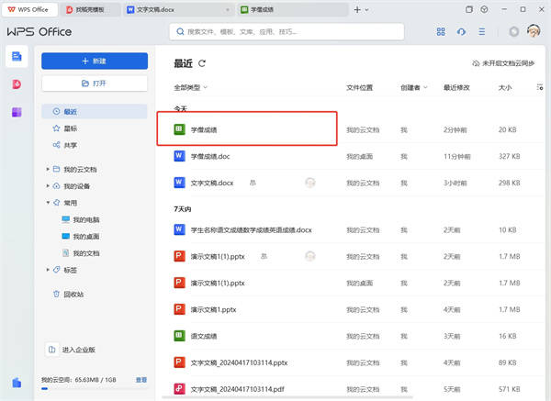This screenshot has height=401, width=551.
Task: Open the user avatar profile
Action: point(534,31)
